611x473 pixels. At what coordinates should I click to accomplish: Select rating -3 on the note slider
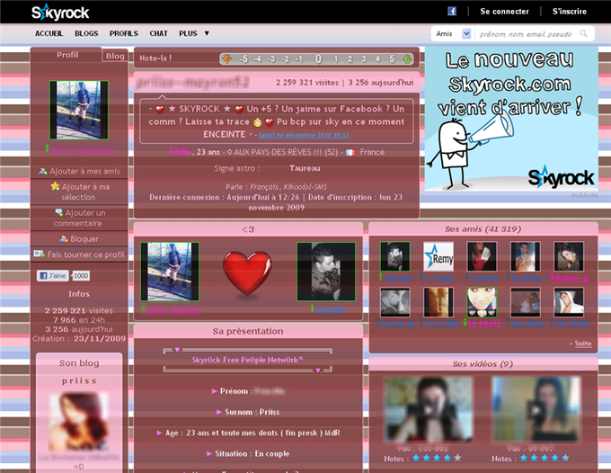tap(271, 58)
